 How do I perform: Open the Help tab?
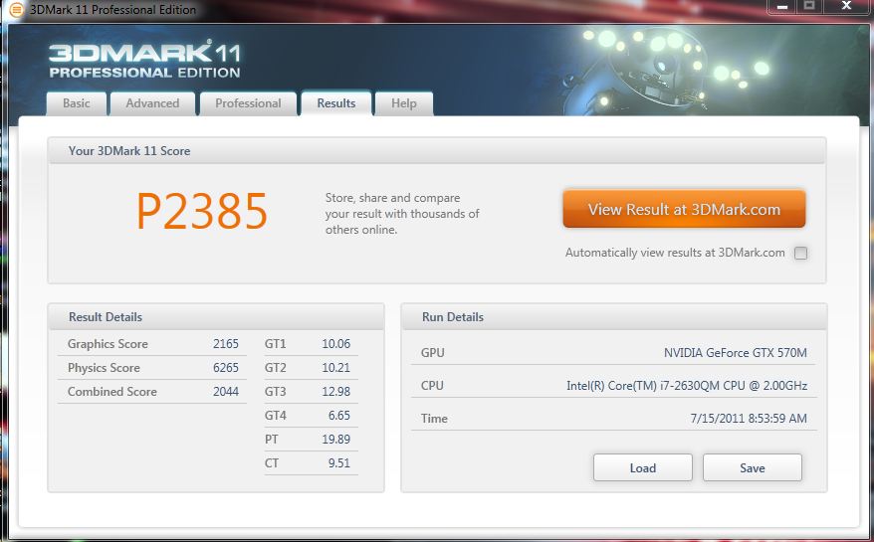coord(403,103)
